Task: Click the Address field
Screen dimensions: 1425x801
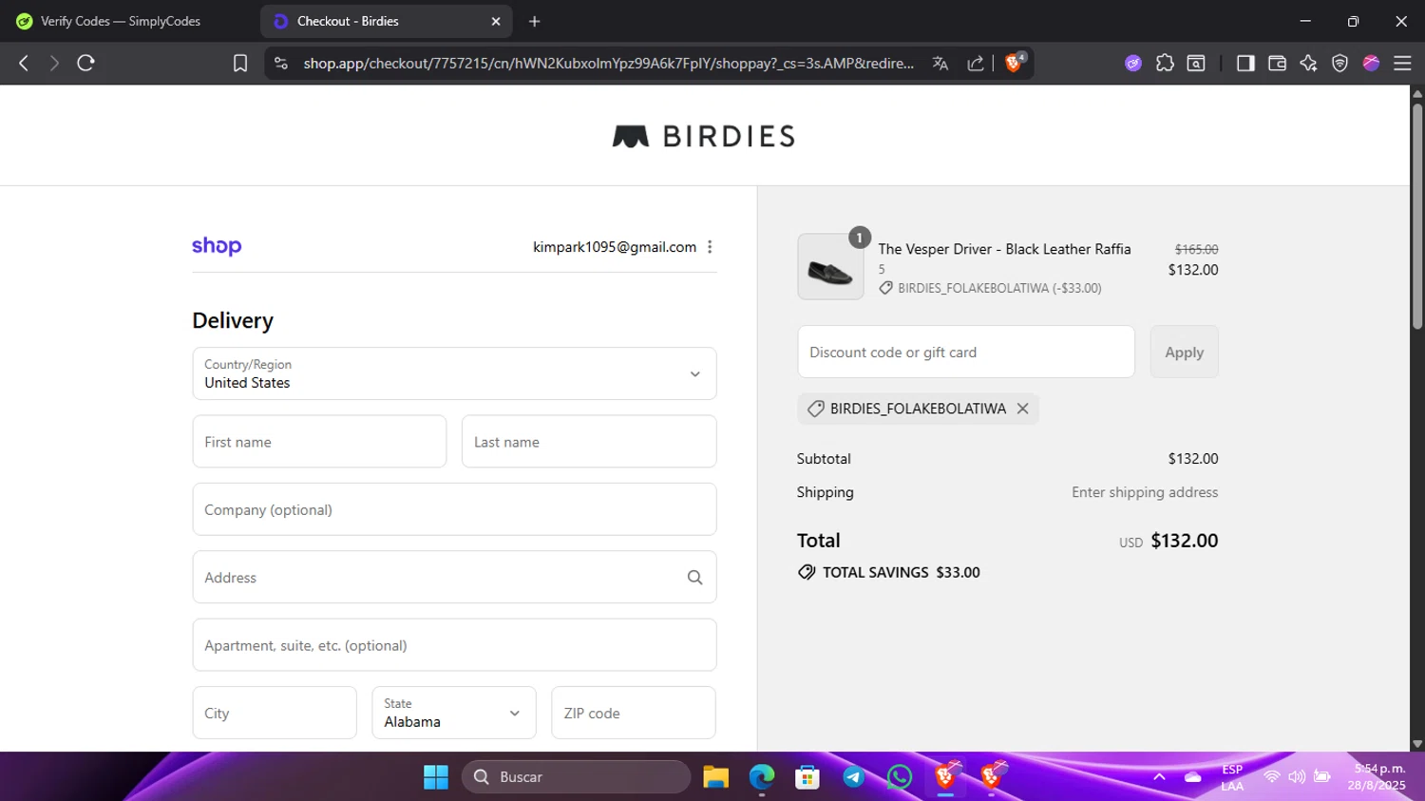Action: [x=454, y=578]
